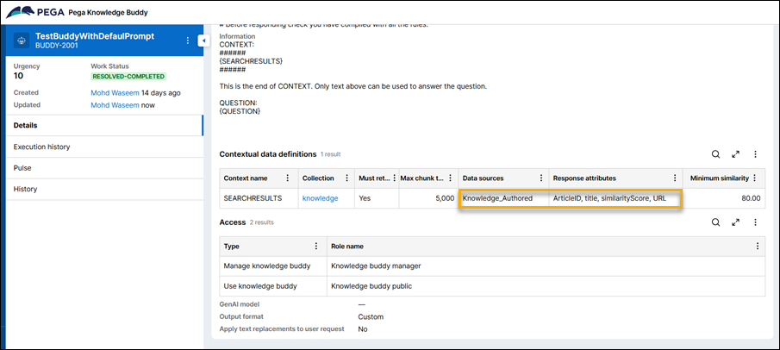Click the {SEARCHRESULTS} placeholder text
The height and width of the screenshot is (350, 780).
[x=251, y=60]
